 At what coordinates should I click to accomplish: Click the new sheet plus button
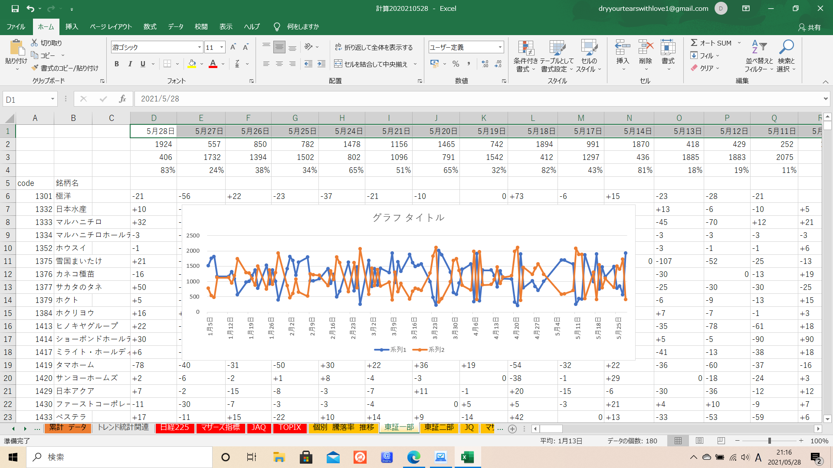tap(512, 429)
